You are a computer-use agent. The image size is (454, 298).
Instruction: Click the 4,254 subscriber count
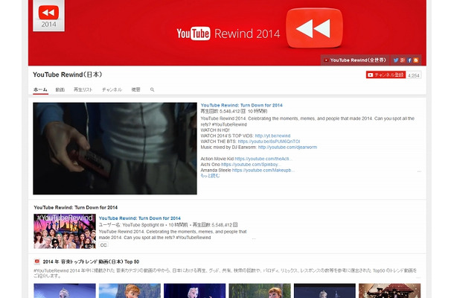tap(414, 75)
